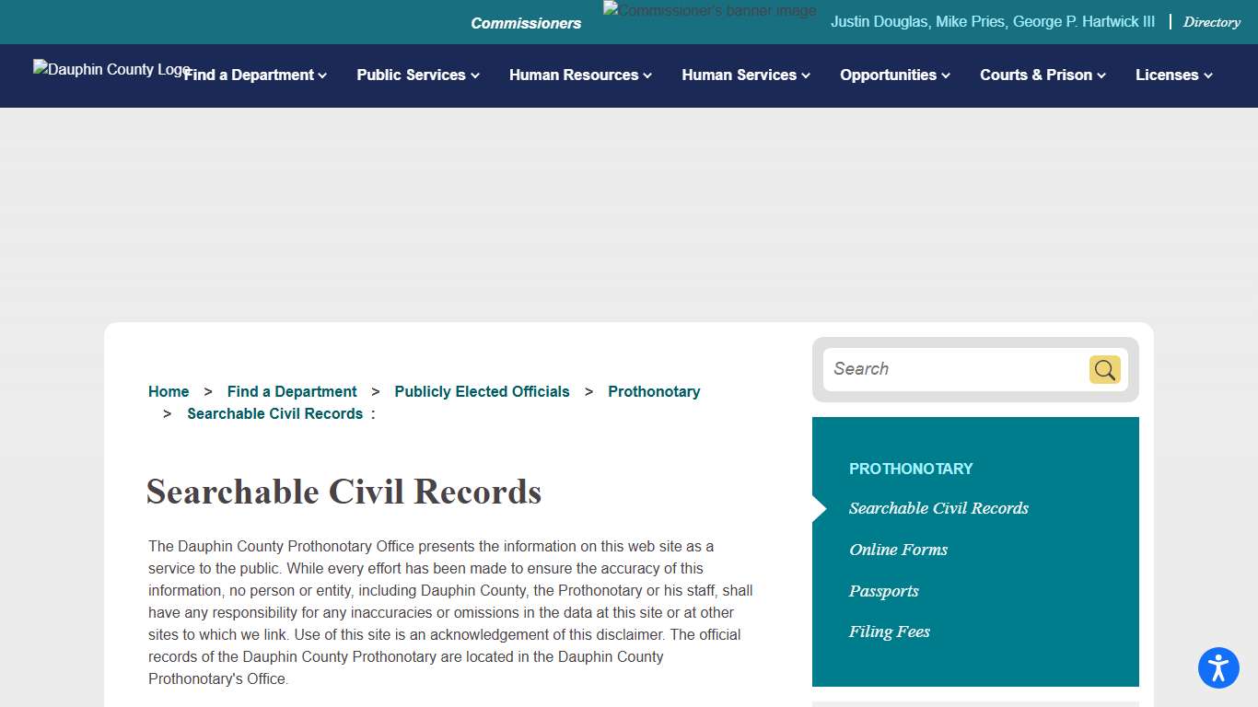Expand the Find a Department menu
1258x707 pixels.
coord(255,75)
